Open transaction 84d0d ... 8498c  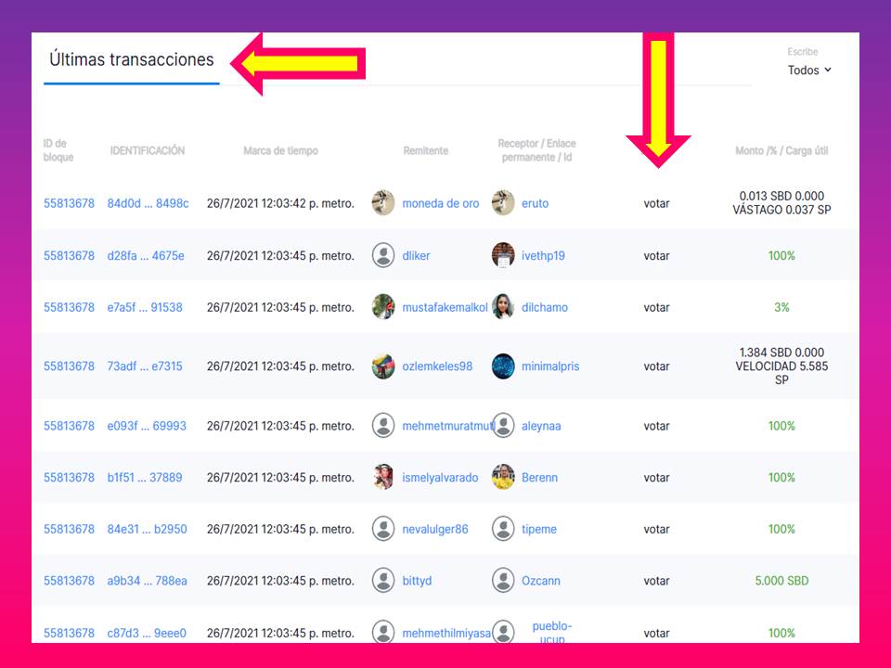(148, 203)
